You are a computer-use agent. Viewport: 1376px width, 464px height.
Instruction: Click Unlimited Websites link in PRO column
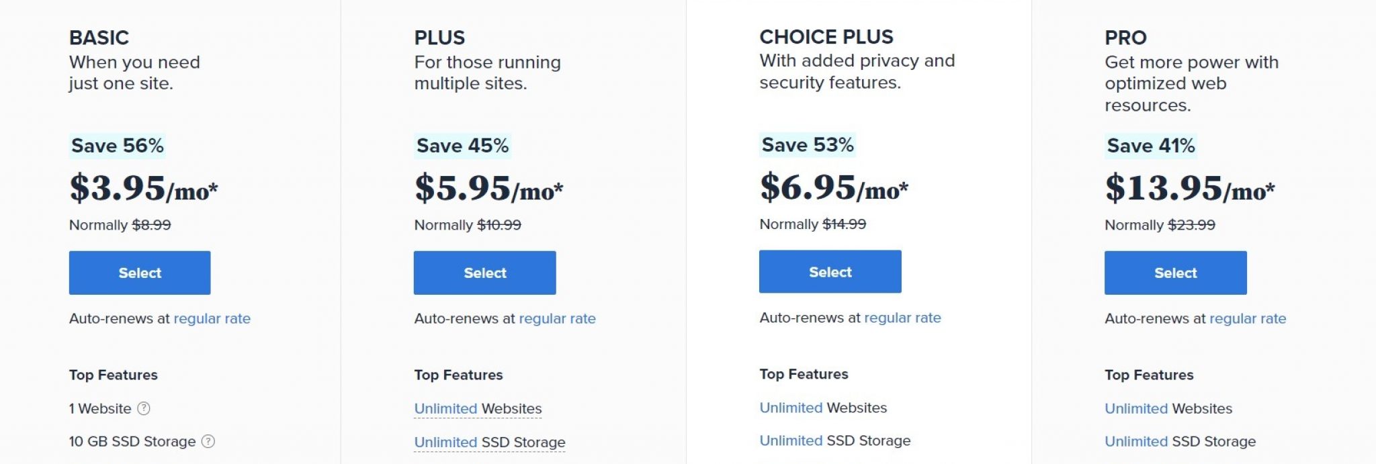coord(1168,408)
